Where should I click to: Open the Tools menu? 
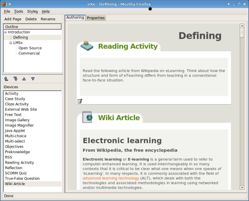(x=19, y=11)
